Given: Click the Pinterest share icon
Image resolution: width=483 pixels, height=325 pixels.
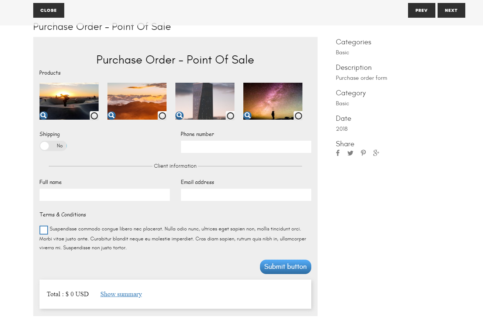Looking at the screenshot, I should click(x=363, y=153).
